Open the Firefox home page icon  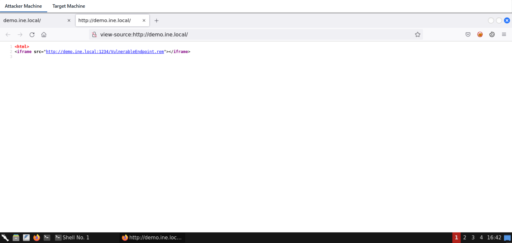point(44,35)
